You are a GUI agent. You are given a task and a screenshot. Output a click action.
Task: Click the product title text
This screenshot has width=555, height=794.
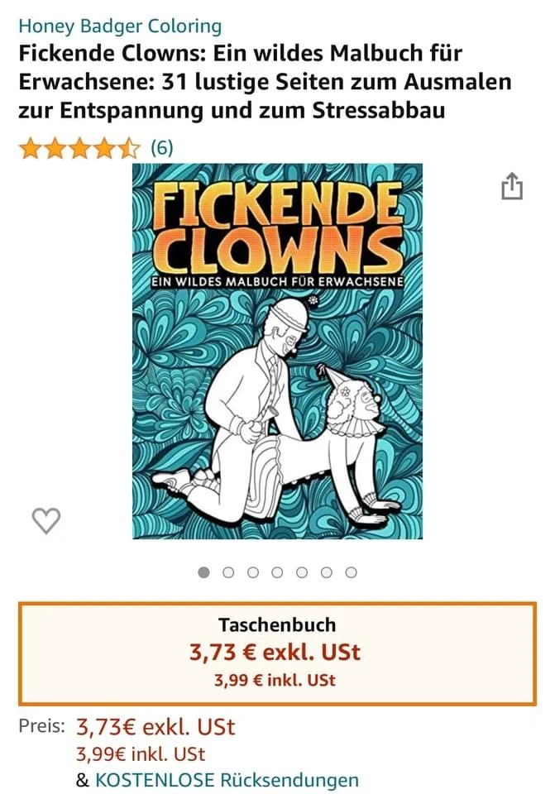click(265, 82)
